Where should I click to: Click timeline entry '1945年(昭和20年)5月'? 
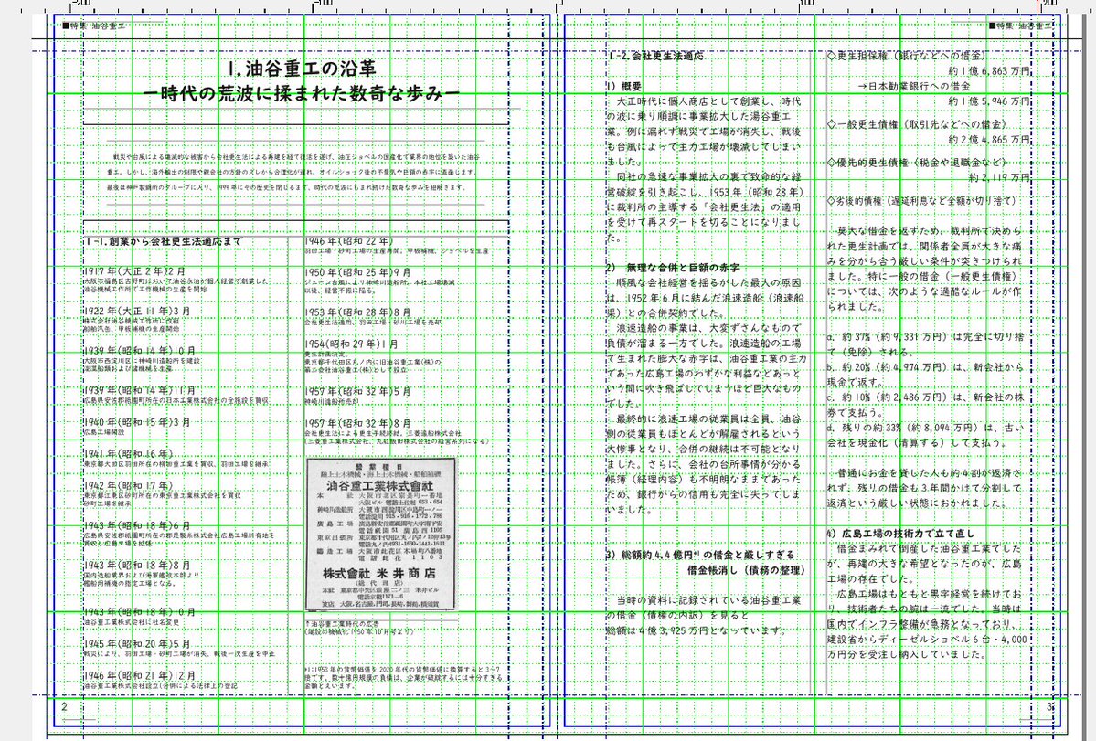tap(136, 644)
